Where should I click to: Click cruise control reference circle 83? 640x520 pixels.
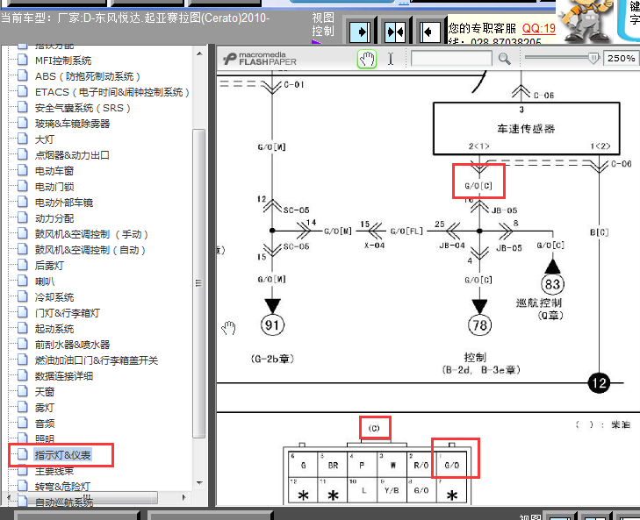553,284
